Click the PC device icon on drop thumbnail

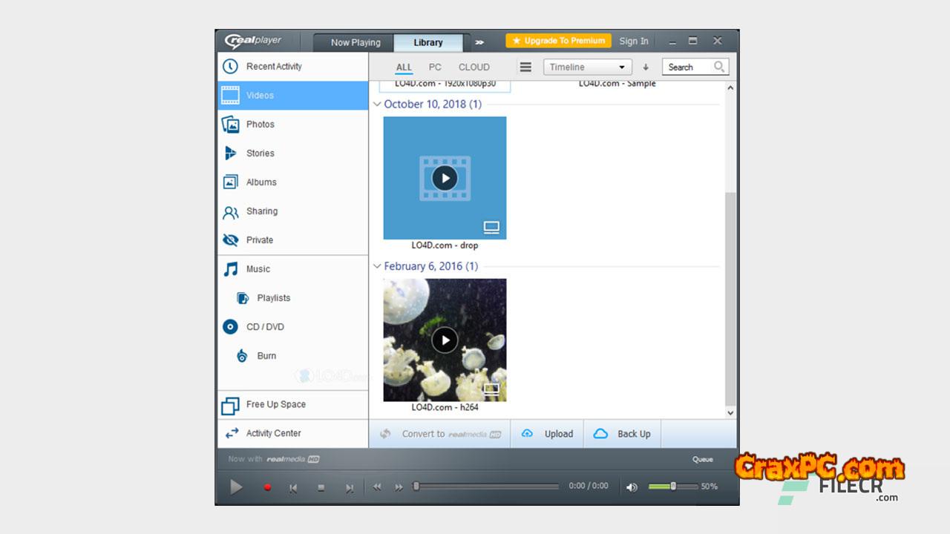(x=491, y=227)
